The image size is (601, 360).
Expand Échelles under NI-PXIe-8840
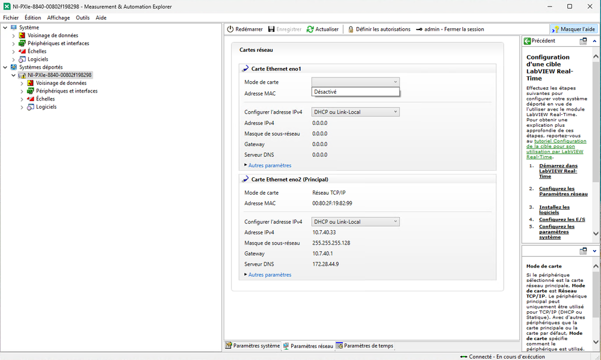point(22,99)
